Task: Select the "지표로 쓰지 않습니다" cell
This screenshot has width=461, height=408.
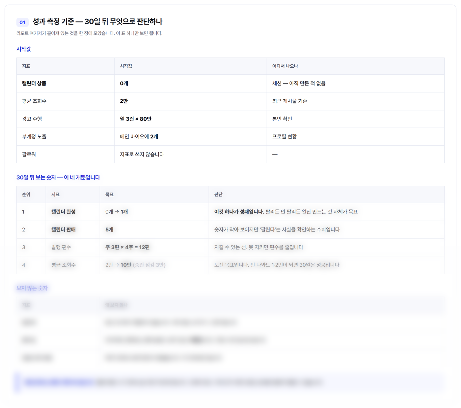Action: point(190,155)
